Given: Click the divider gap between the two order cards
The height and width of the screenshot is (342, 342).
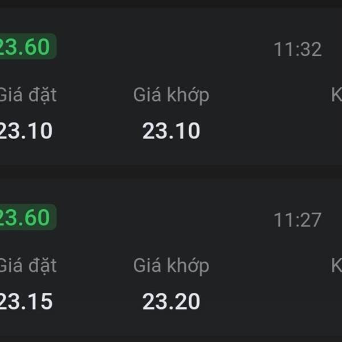Looking at the screenshot, I should click(171, 172).
